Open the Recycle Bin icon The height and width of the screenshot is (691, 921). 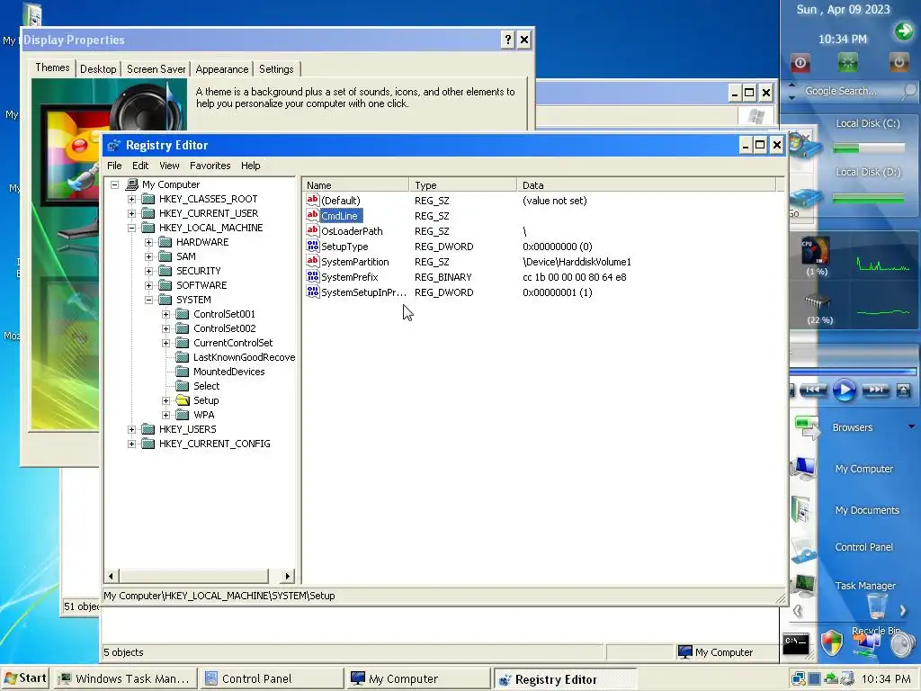(877, 606)
